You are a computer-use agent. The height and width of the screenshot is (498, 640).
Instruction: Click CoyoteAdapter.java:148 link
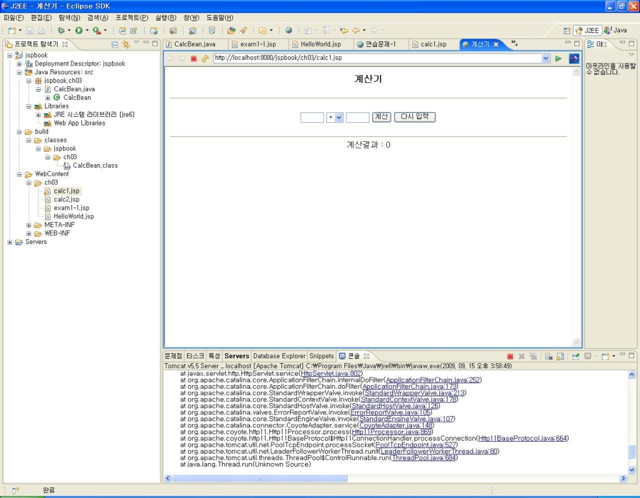tap(396, 425)
